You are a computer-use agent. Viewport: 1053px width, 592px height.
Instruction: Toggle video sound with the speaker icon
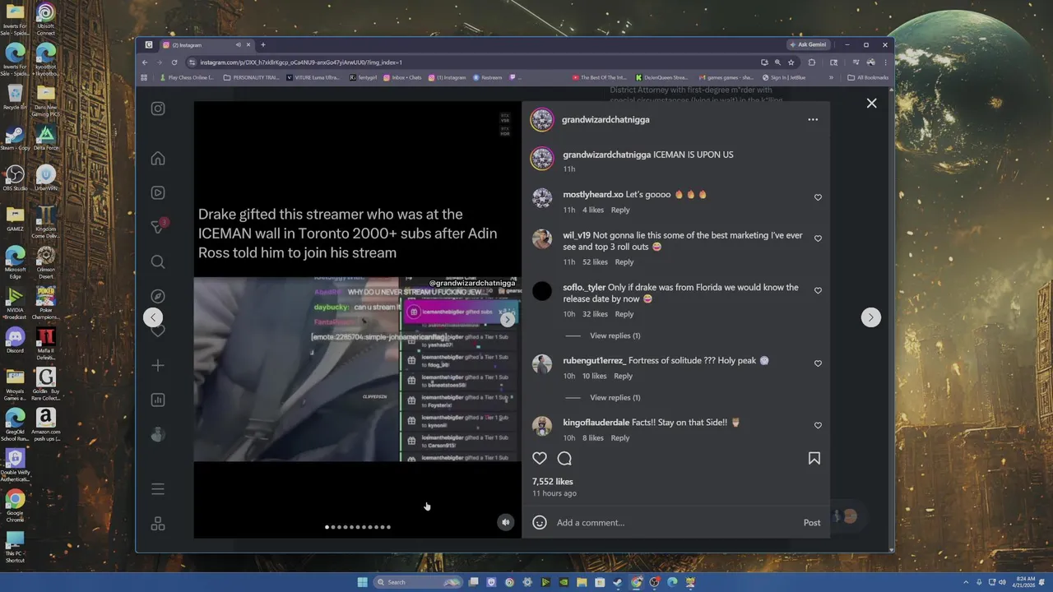(x=506, y=522)
